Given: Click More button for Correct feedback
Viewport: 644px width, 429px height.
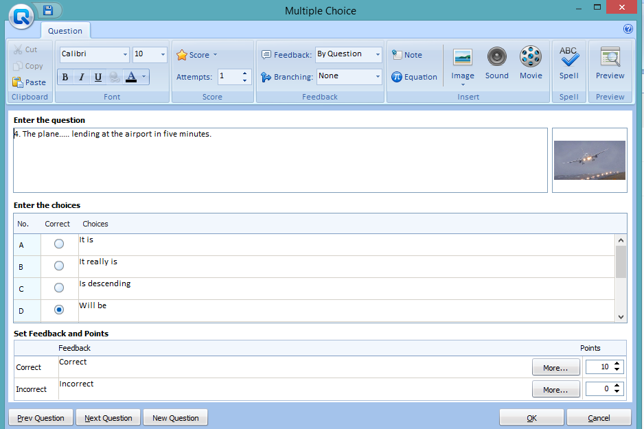Looking at the screenshot, I should 555,367.
